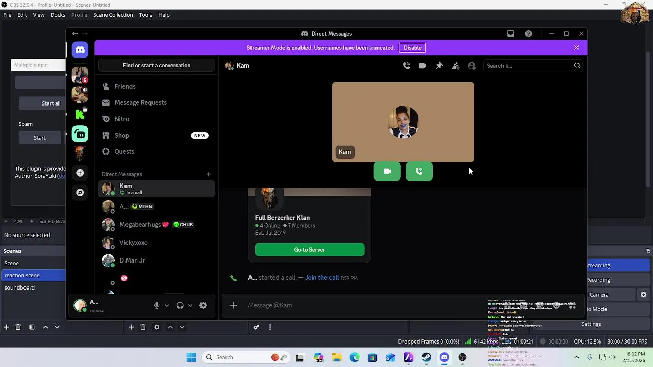Click Start all in Multiple output
The height and width of the screenshot is (367, 653).
[x=42, y=103]
